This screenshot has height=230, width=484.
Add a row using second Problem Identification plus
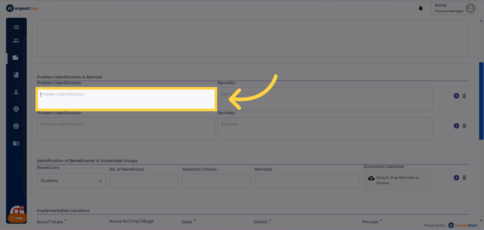click(456, 126)
